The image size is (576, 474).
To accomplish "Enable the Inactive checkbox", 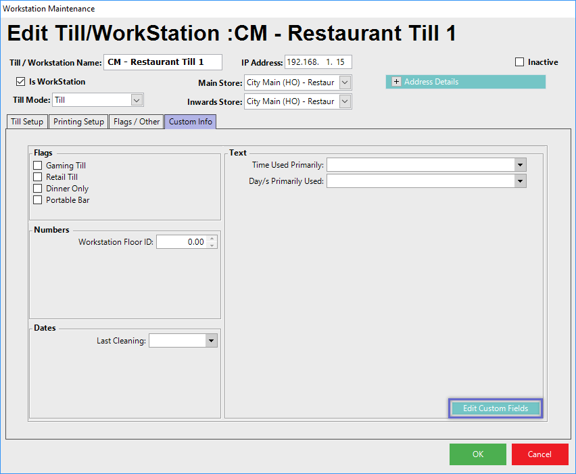I will pos(519,62).
